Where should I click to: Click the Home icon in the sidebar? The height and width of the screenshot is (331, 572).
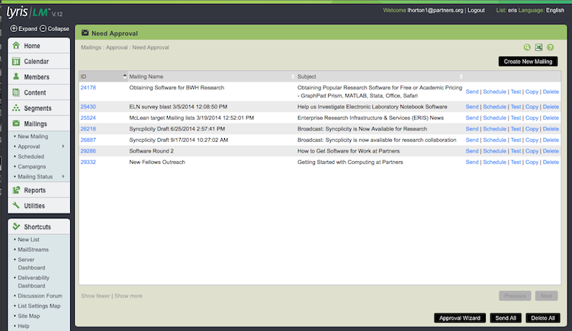pyautogui.click(x=16, y=46)
